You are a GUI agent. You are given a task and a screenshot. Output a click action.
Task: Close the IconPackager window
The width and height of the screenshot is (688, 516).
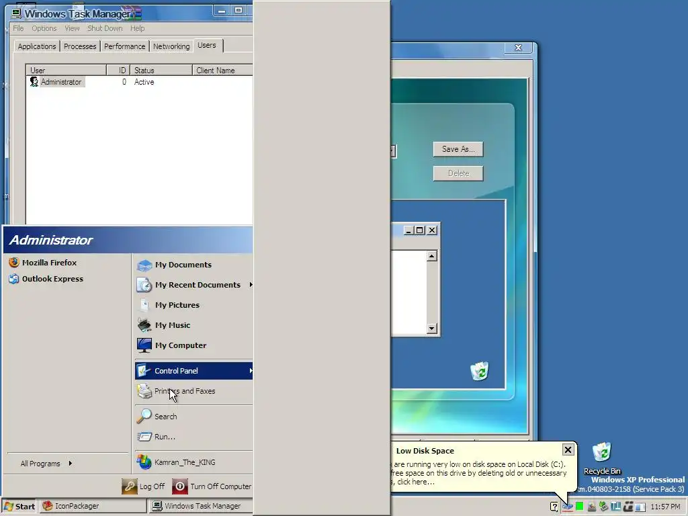point(518,48)
